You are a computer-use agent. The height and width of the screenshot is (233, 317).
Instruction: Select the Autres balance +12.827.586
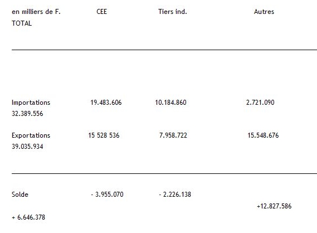tap(274, 206)
